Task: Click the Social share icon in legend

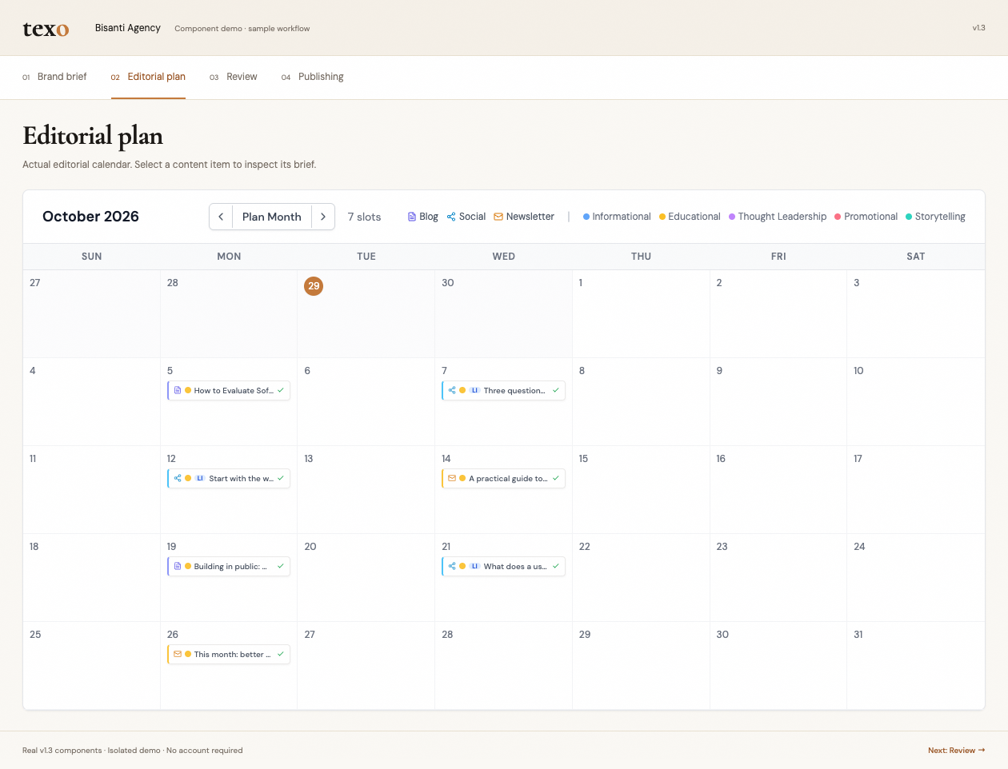Action: pyautogui.click(x=451, y=217)
